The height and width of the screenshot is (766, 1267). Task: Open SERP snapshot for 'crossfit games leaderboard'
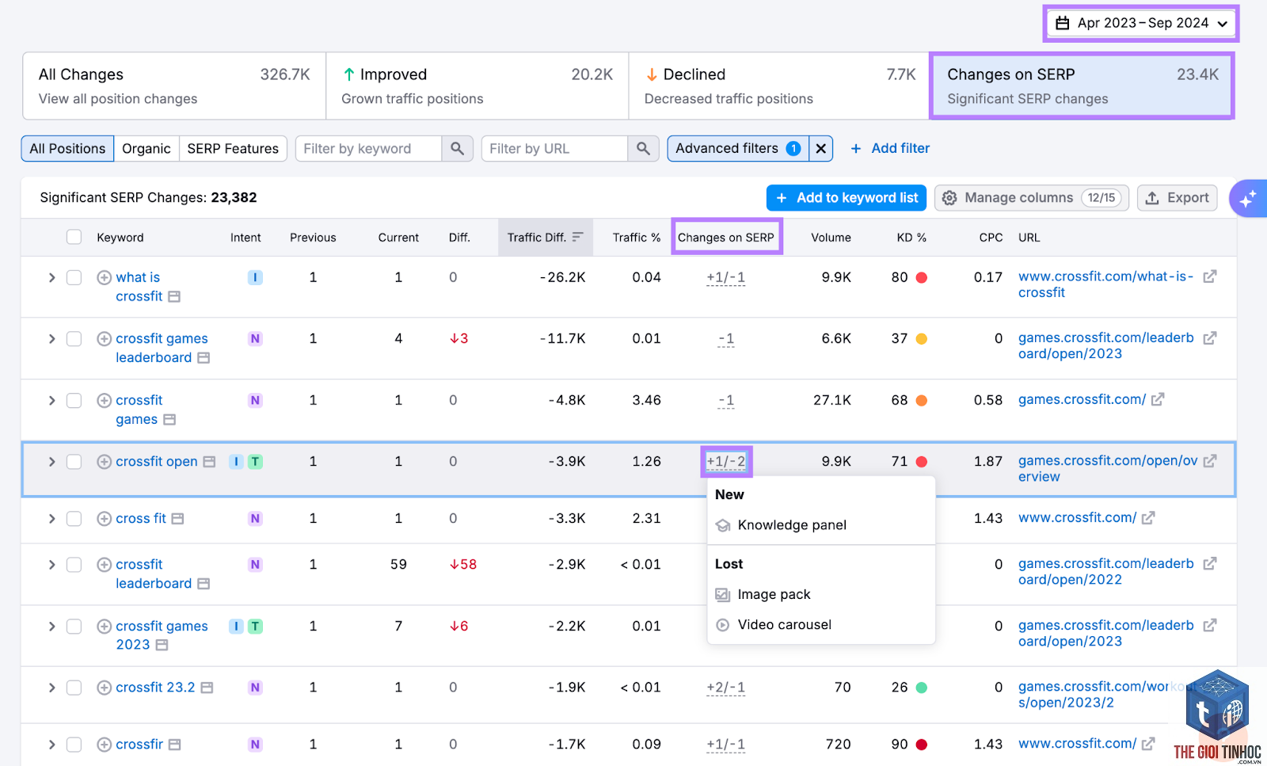[204, 358]
